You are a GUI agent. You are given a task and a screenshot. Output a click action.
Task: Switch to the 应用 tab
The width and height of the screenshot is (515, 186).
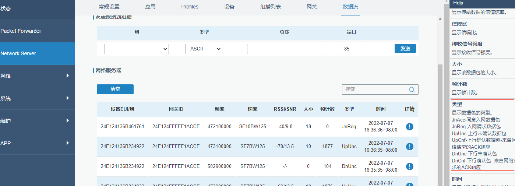150,7
